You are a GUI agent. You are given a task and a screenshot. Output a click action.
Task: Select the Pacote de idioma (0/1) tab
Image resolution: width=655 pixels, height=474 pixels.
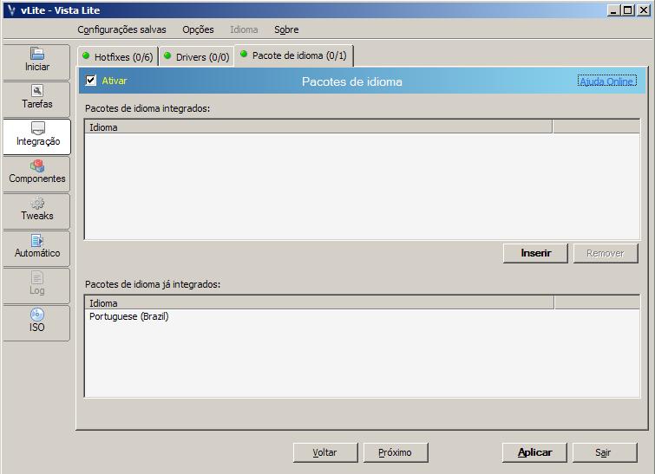[x=294, y=55]
